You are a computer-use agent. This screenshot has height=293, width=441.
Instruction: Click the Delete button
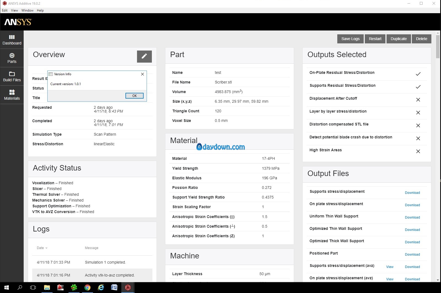pos(421,39)
